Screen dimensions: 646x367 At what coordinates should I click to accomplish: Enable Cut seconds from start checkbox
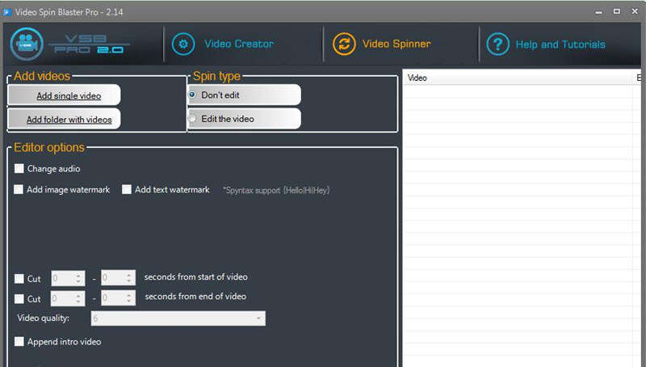(19, 279)
